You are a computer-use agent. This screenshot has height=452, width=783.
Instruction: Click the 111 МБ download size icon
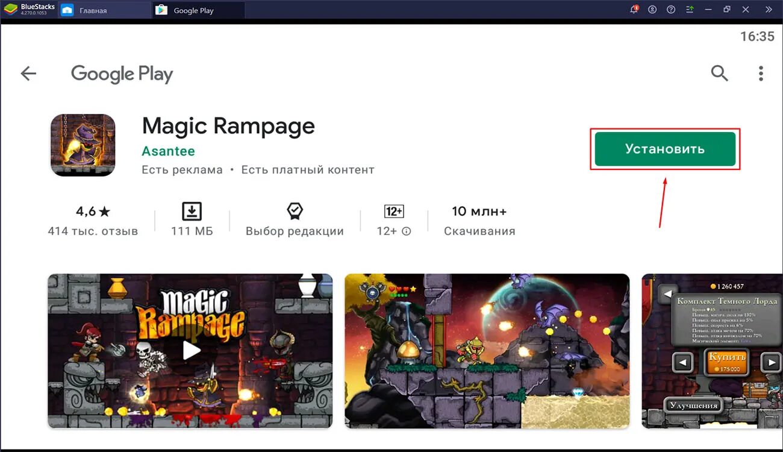(x=192, y=212)
